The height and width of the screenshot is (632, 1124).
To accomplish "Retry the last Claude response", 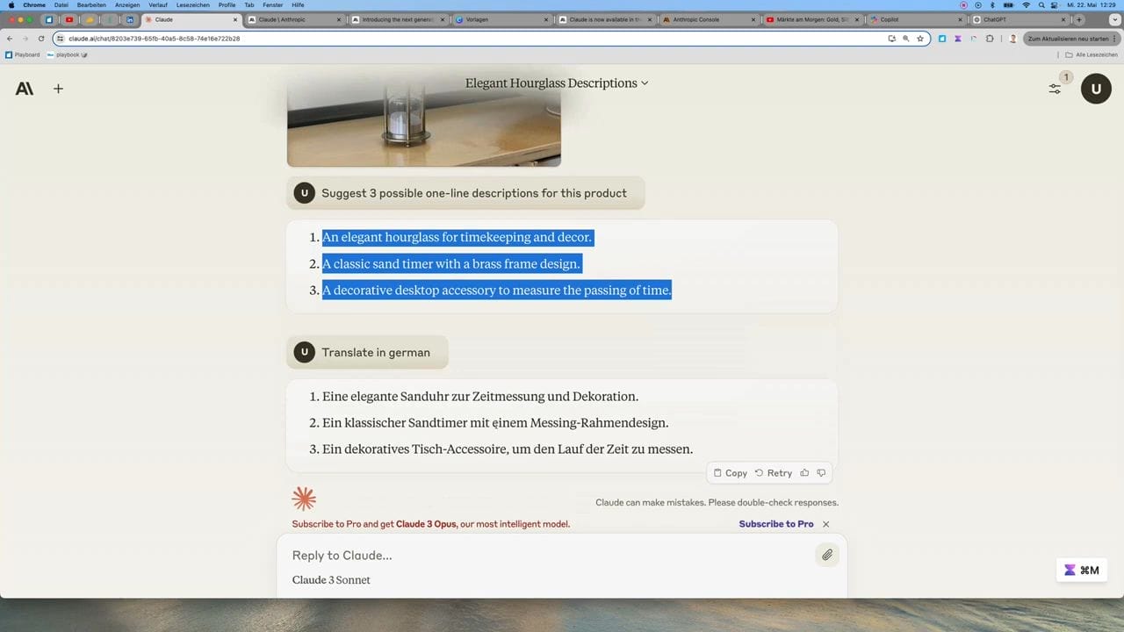I will coord(773,473).
